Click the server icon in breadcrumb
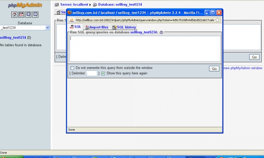Image resolution: width=264 pixels, height=158 pixels. point(57,5)
